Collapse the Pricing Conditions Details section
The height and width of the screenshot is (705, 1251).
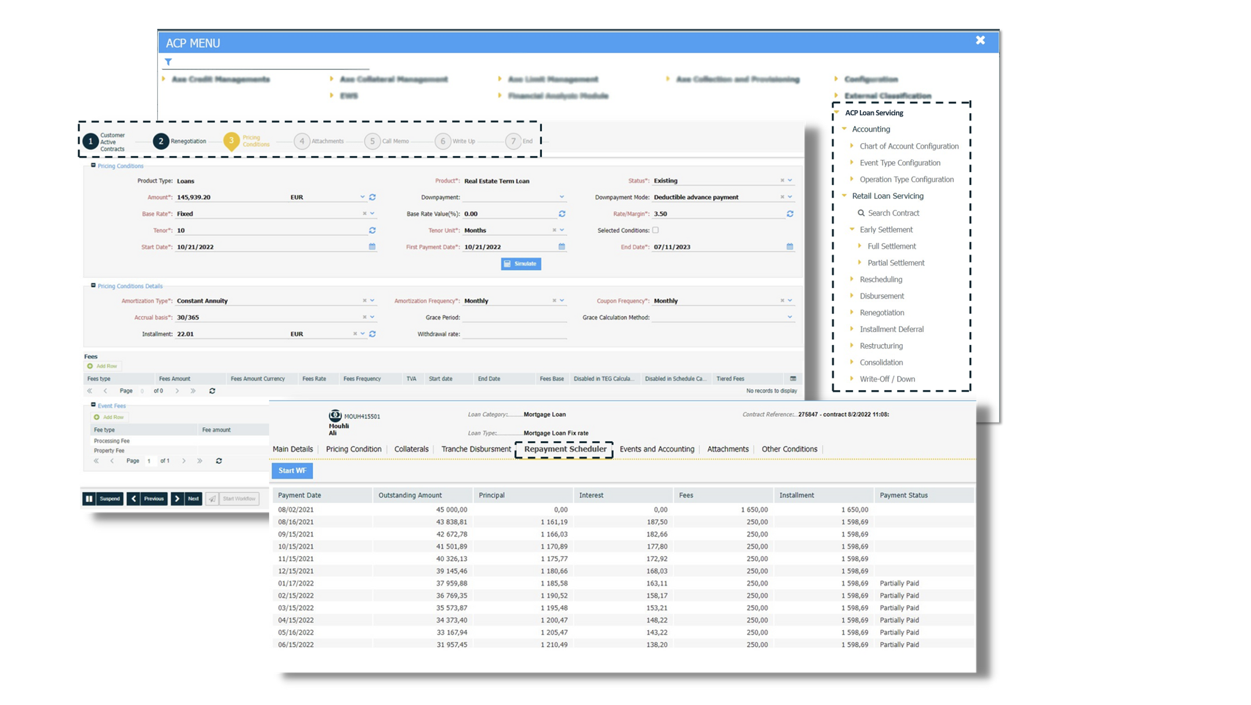tap(93, 285)
